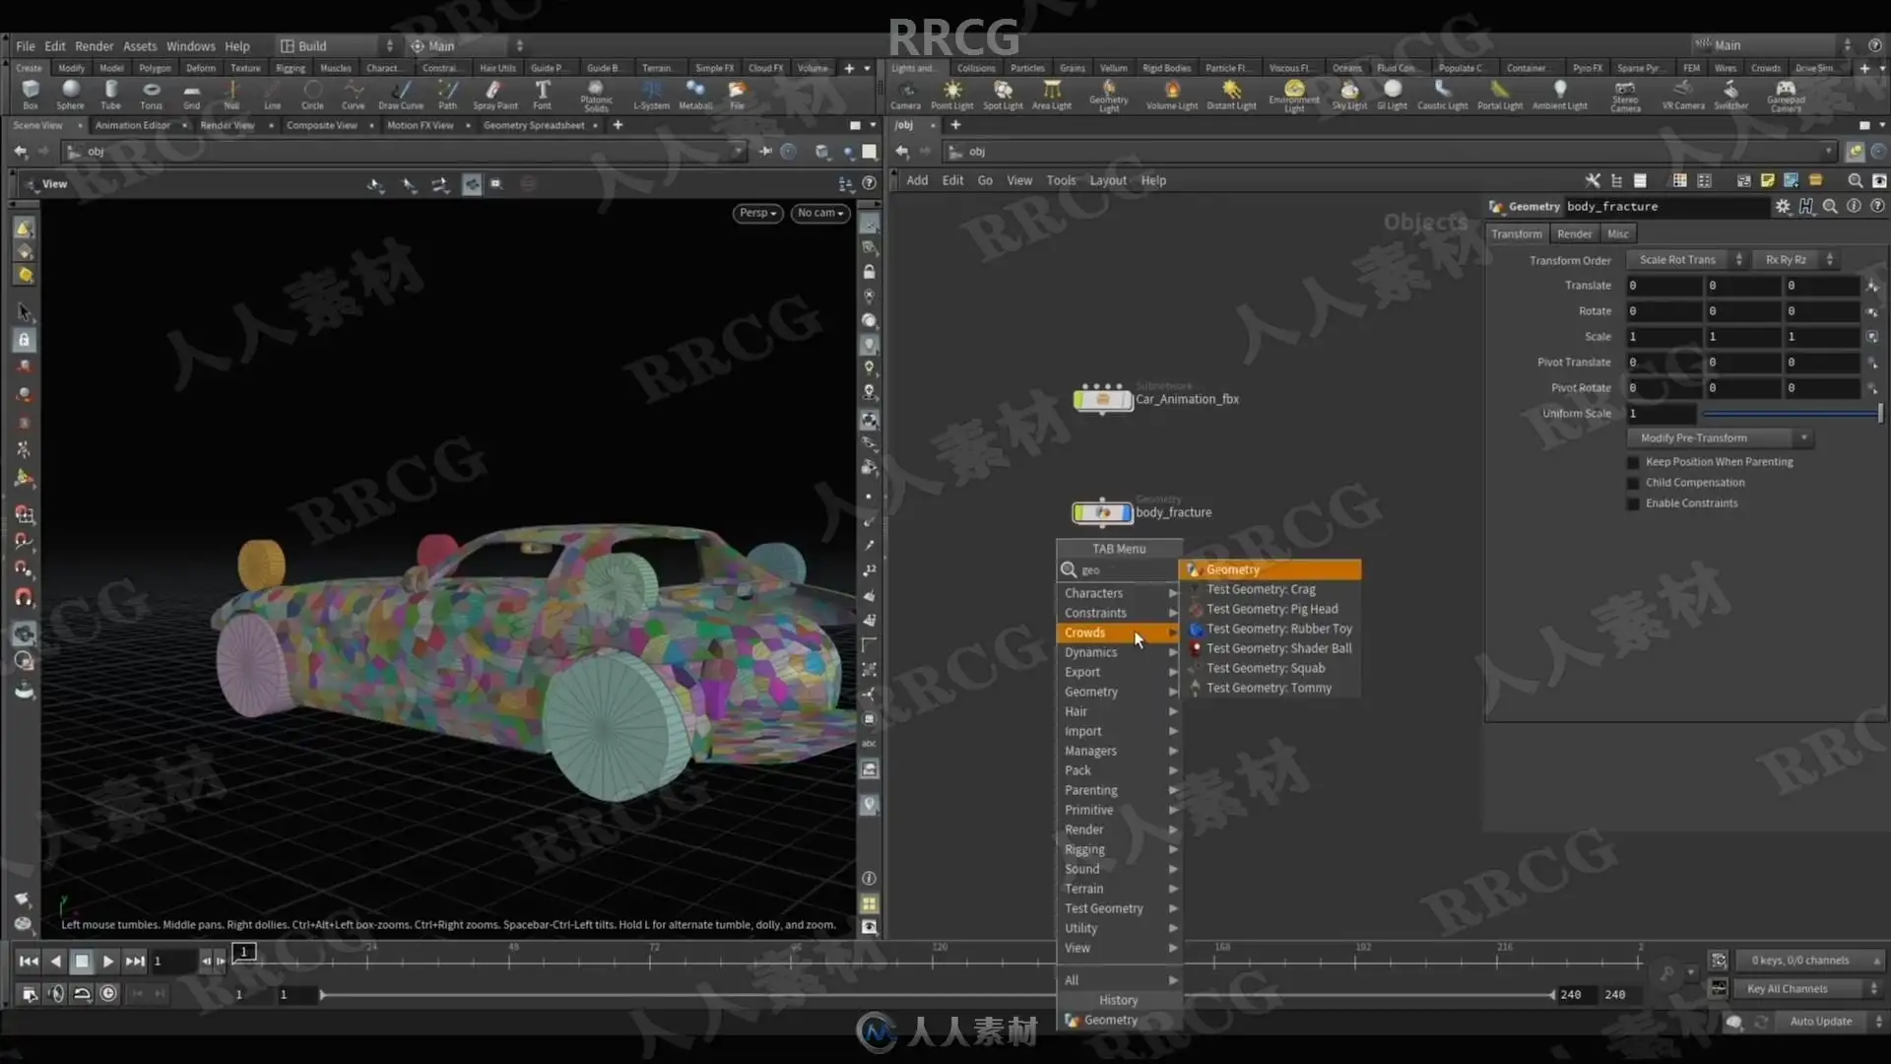Screen dimensions: 1891x1064
Task: Click the Uniform Scale slider
Action: click(1789, 414)
